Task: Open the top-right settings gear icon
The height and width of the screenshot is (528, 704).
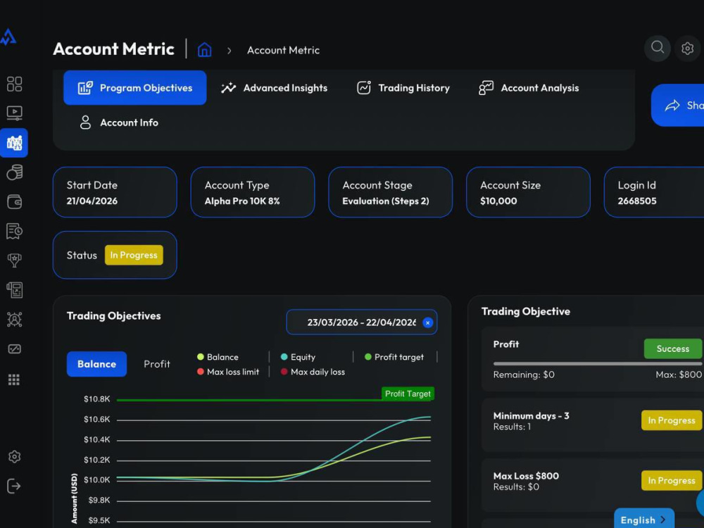Action: point(687,48)
